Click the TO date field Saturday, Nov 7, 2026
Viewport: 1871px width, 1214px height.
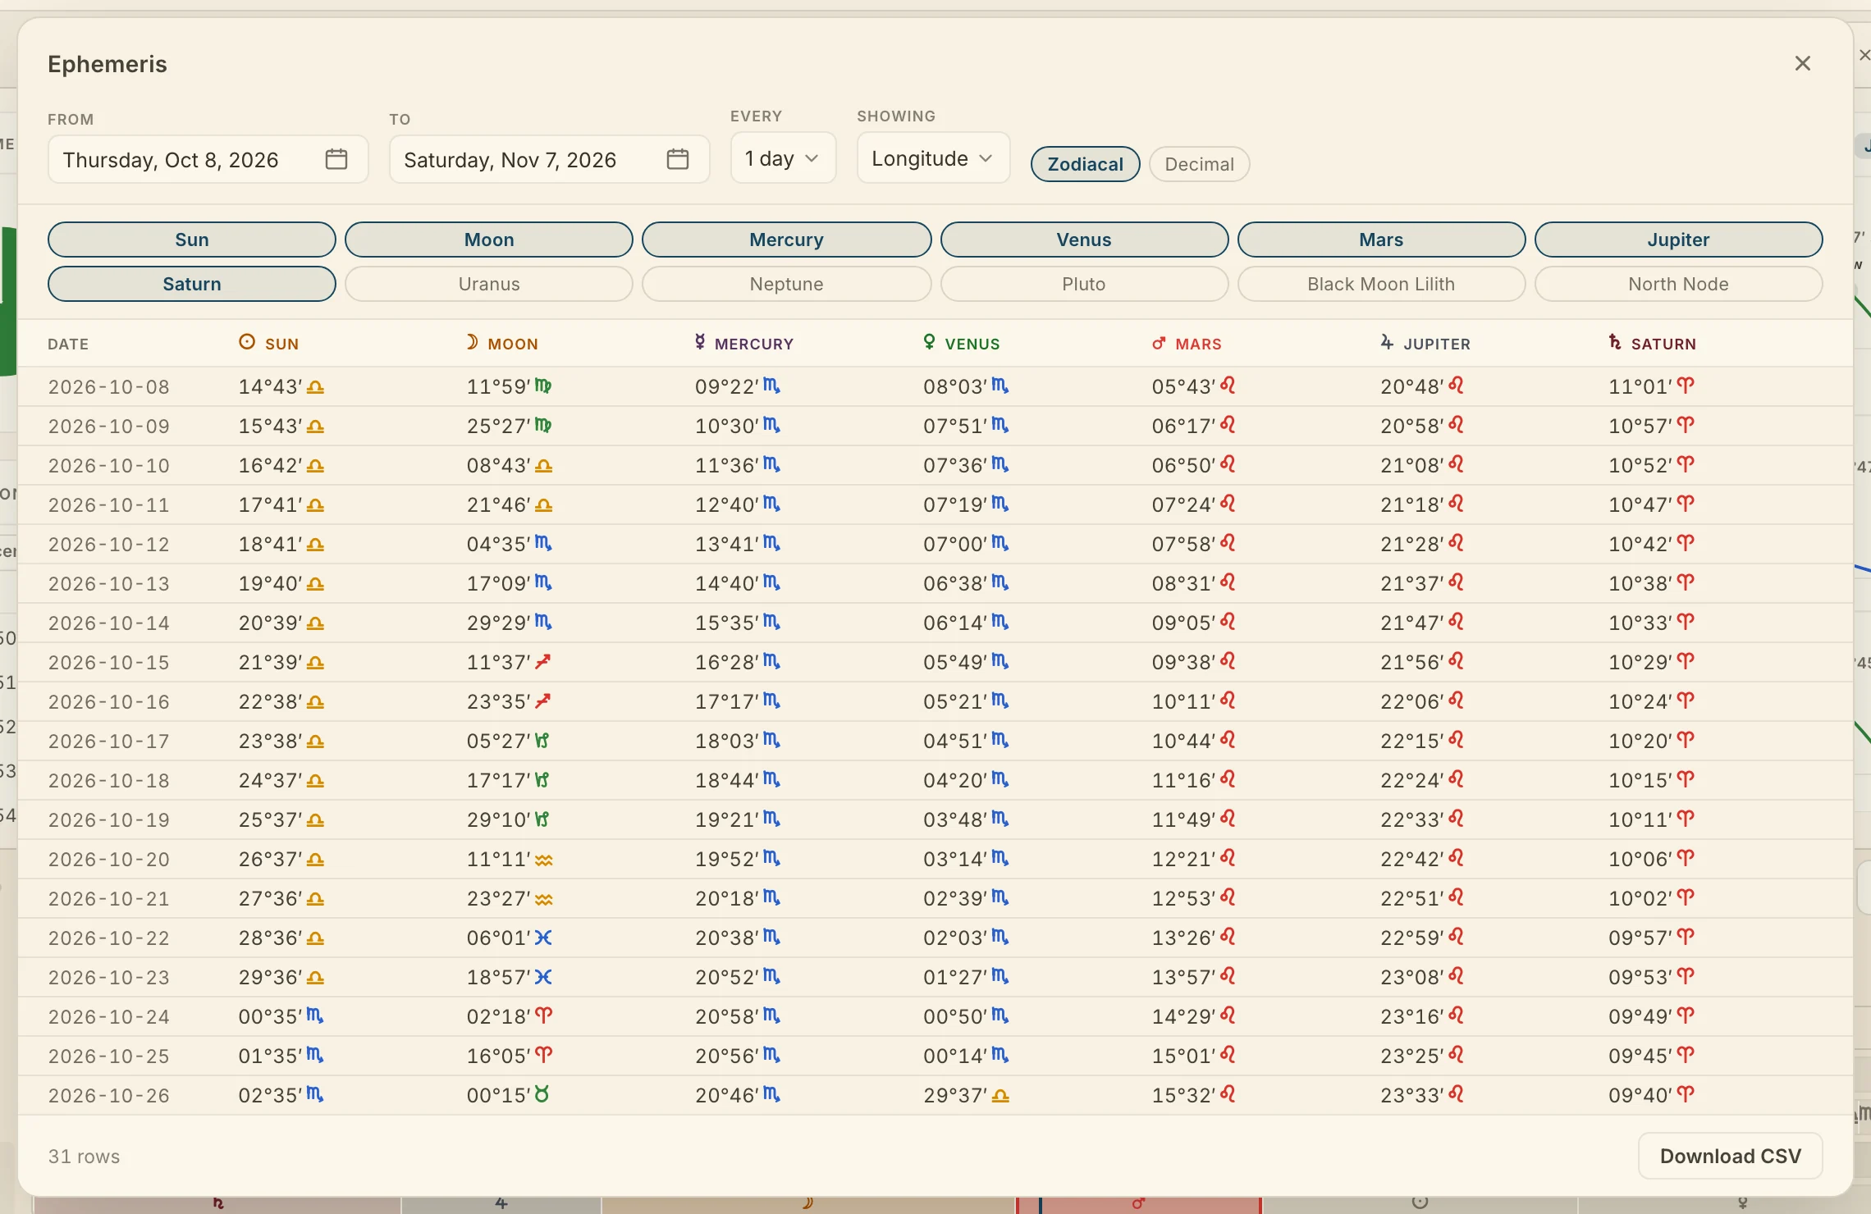[x=549, y=159]
